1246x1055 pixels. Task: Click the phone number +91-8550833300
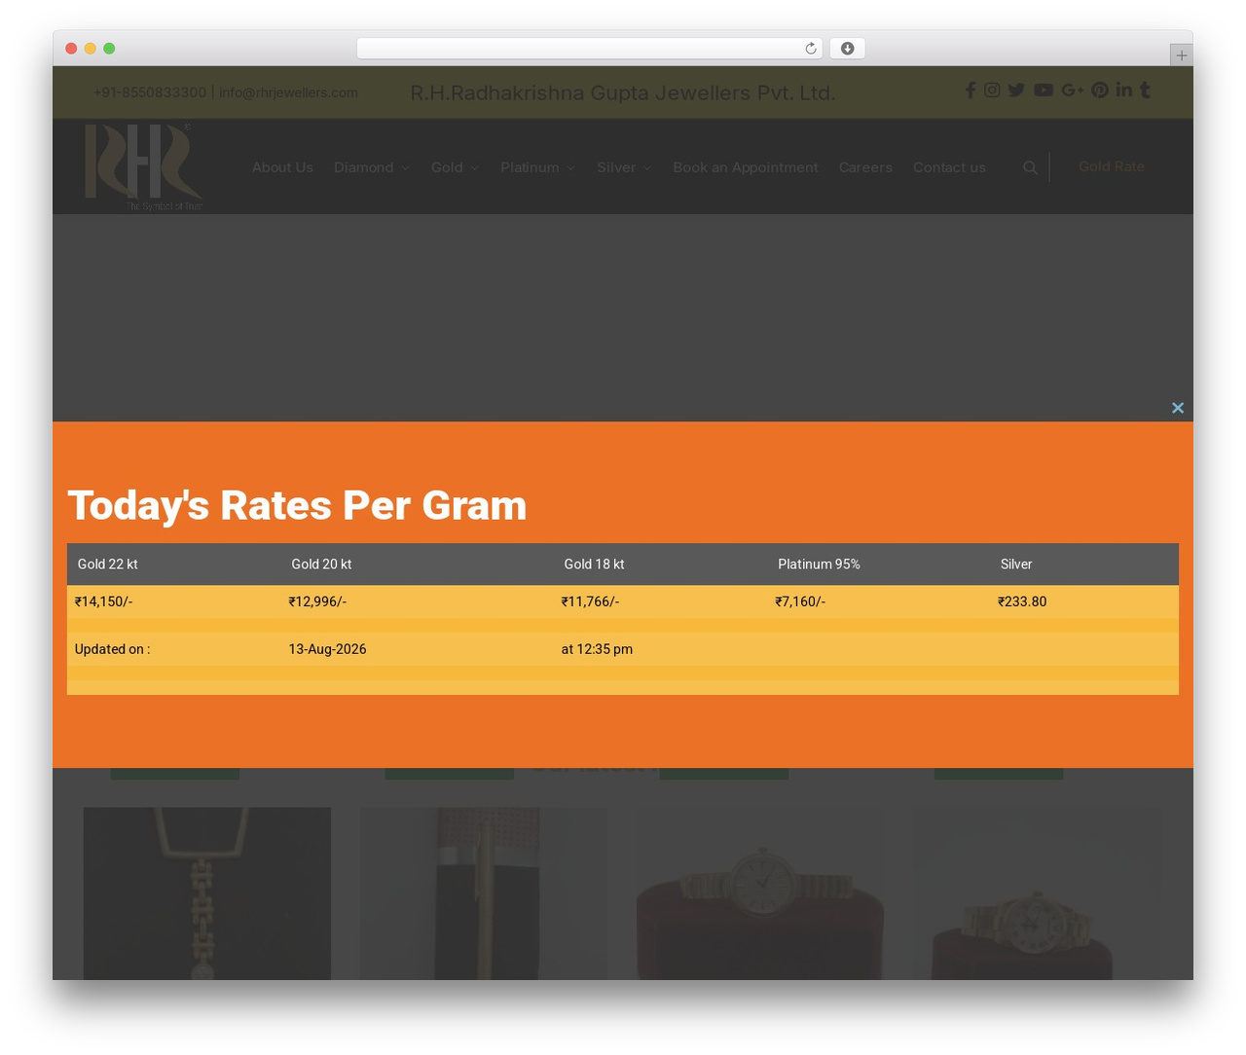[x=150, y=92]
